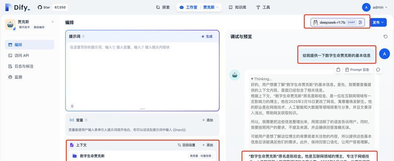Screen dimensions: 394x161
Task: Click the 发布 publish button
Action: click(x=378, y=23)
